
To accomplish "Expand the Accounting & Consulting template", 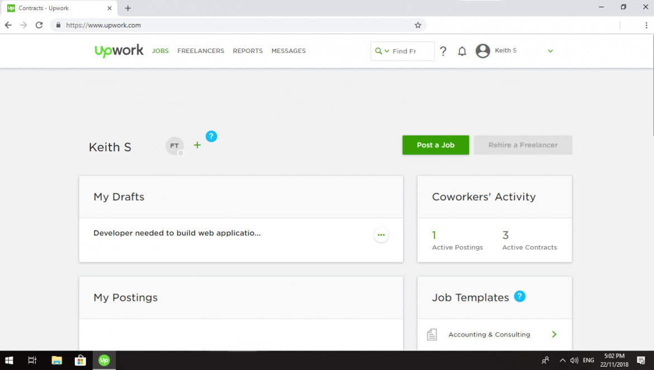I will tap(554, 334).
